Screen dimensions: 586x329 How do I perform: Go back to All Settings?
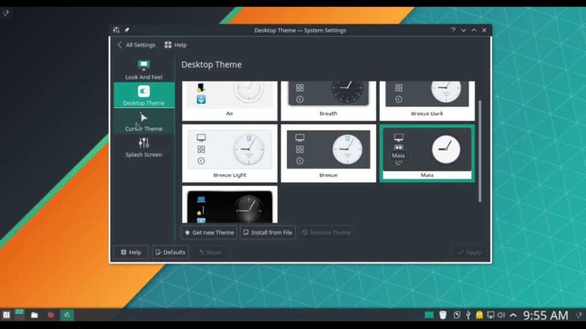click(136, 45)
